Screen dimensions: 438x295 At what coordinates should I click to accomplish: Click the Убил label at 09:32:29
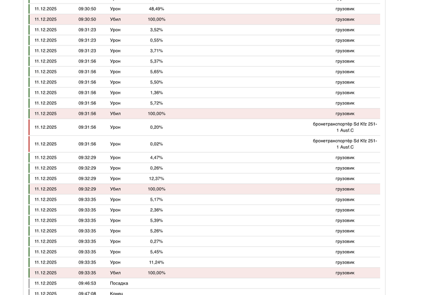115,189
